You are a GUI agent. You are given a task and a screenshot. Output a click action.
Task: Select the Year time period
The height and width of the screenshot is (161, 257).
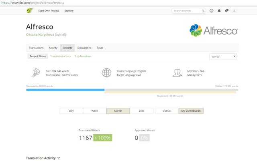[141, 111]
